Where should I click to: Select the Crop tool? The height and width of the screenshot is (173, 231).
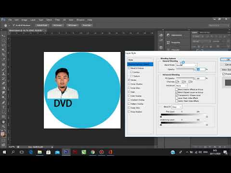click(3, 55)
